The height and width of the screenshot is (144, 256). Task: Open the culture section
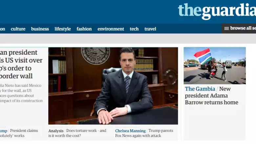(18, 29)
